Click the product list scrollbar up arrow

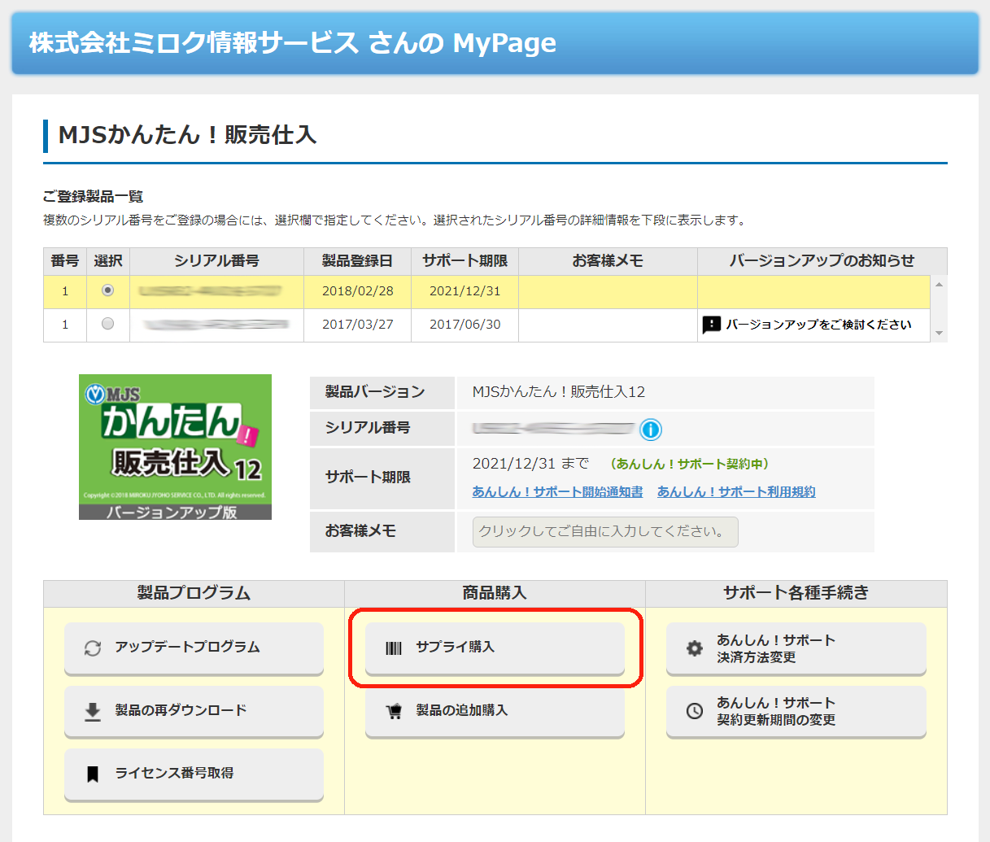[x=940, y=284]
